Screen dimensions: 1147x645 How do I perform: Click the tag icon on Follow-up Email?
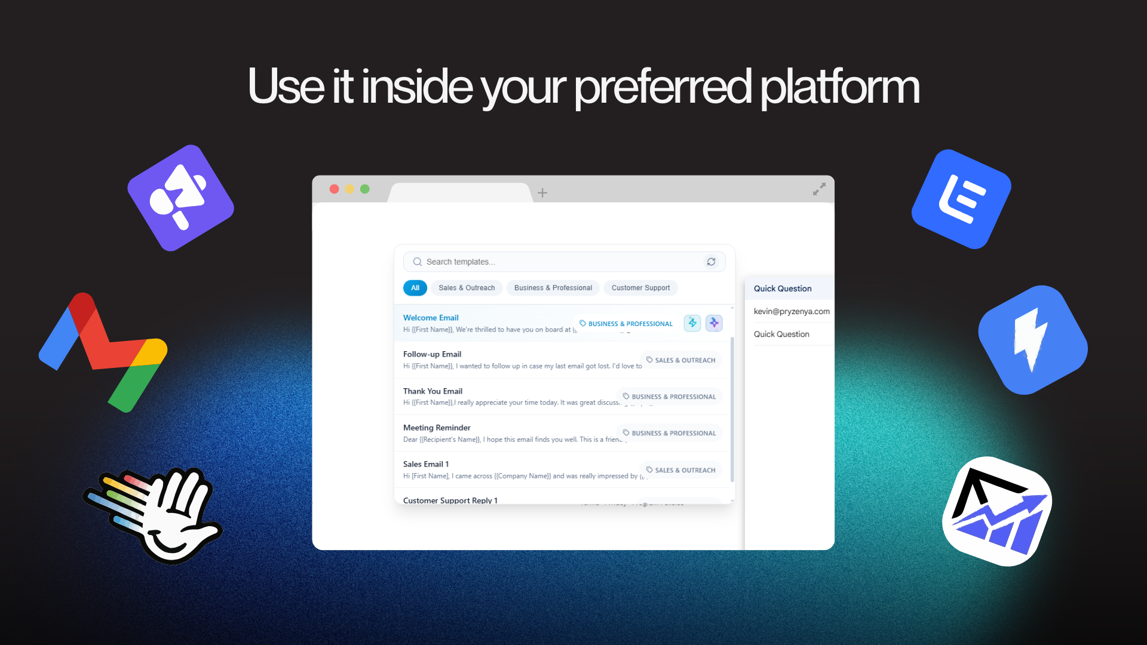649,360
